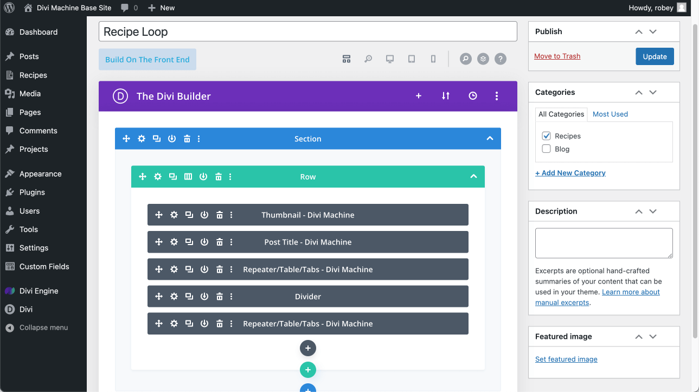Move Featured image panel down arrow
Viewport: 699px width, 392px height.
(x=653, y=336)
